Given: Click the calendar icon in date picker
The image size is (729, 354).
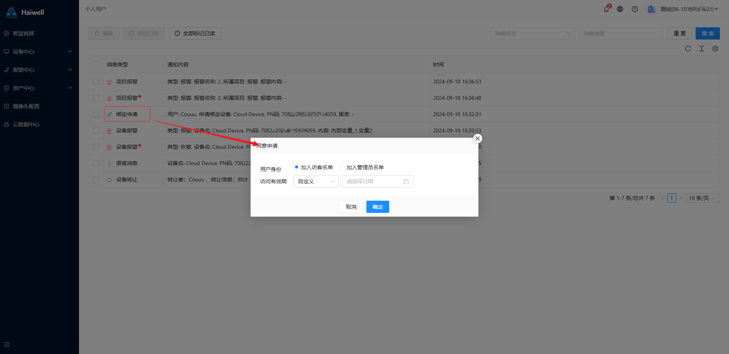Looking at the screenshot, I should 406,181.
